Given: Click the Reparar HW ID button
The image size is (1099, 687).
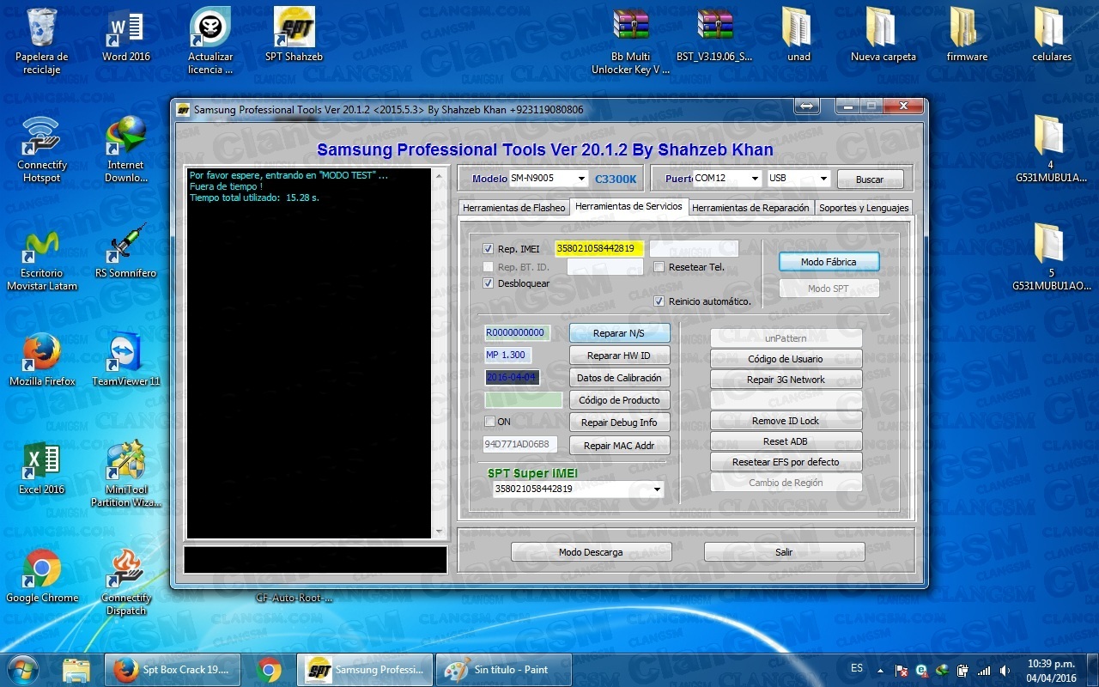Looking at the screenshot, I should (619, 356).
